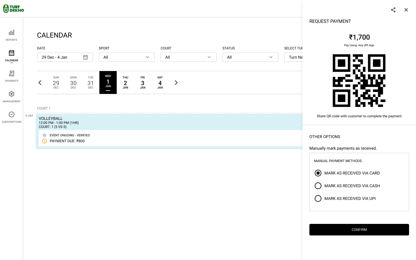Screen dimensions: 416x260
Task: Click the payment QR code
Action: (359, 81)
